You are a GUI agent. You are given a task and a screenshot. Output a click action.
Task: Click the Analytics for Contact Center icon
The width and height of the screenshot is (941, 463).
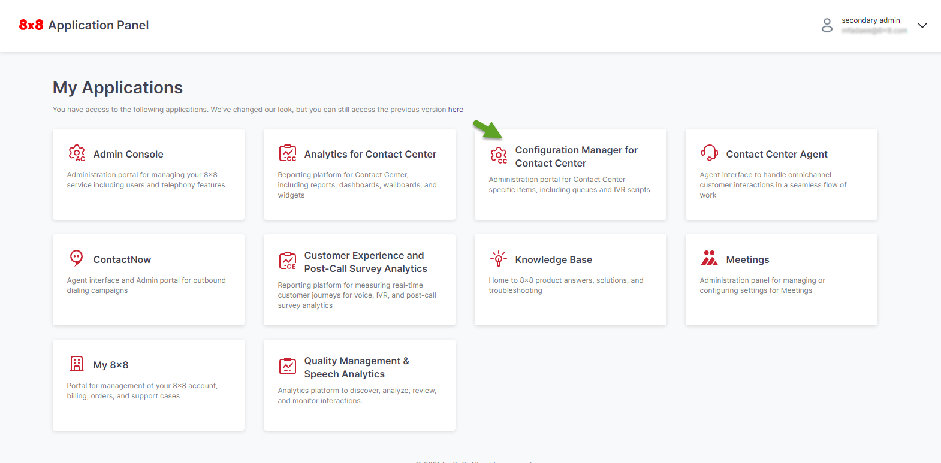288,153
